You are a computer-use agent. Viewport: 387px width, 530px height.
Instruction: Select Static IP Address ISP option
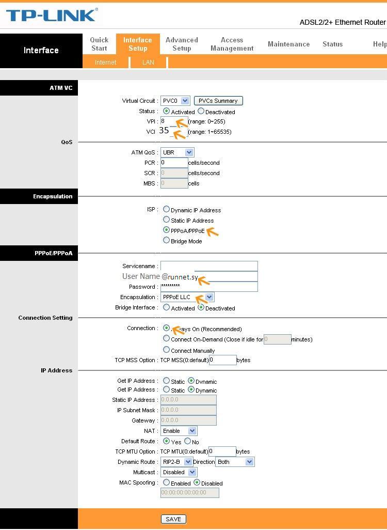pyautogui.click(x=166, y=220)
